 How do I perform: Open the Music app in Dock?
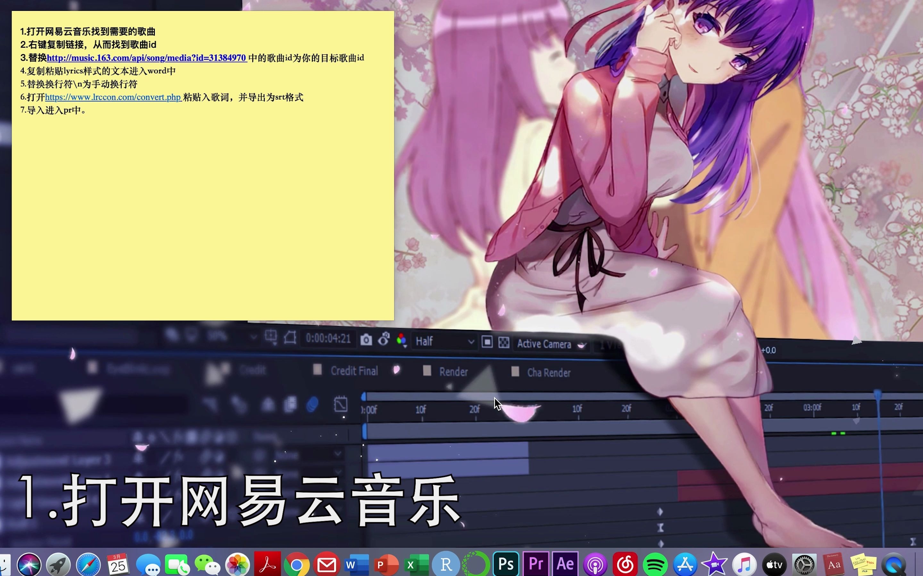(744, 564)
